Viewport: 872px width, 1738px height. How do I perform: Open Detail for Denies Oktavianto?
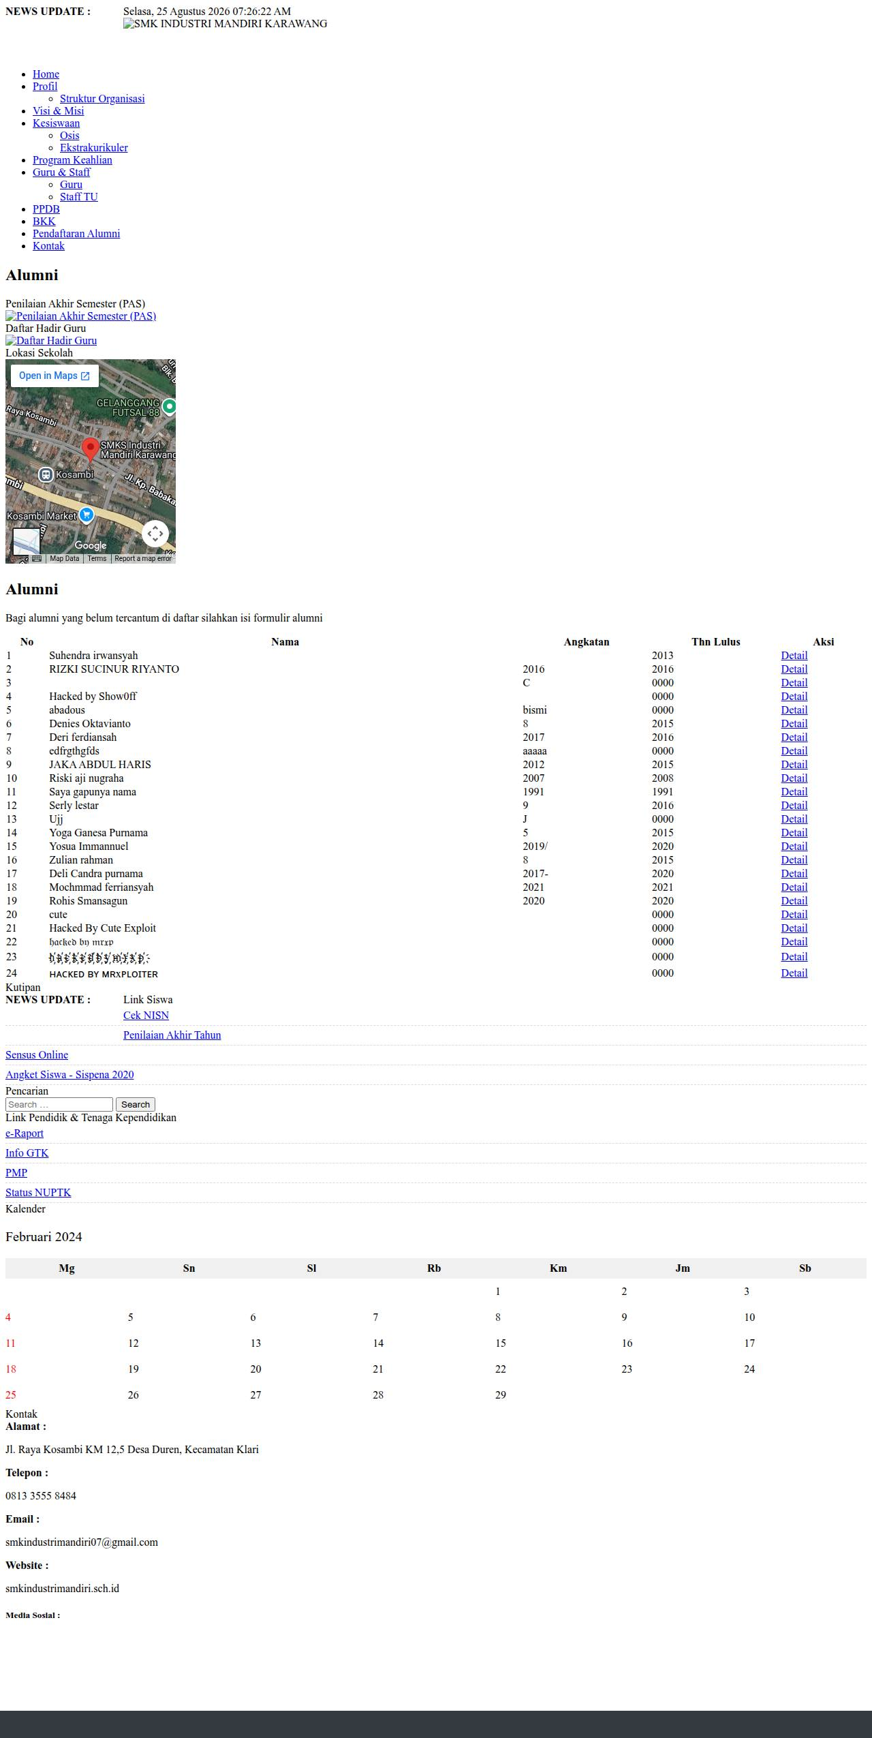794,724
